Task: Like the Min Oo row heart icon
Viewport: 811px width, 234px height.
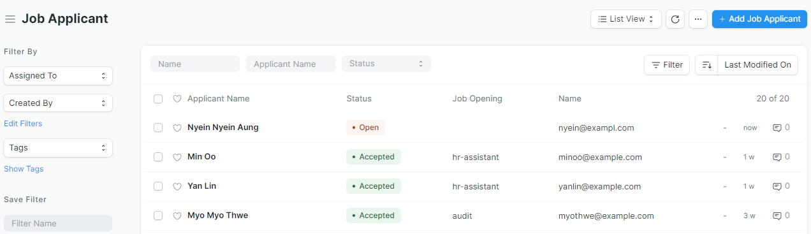Action: [177, 157]
